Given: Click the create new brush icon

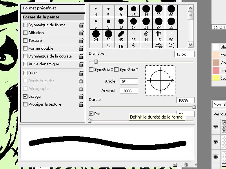Looking at the screenshot, I should pos(175,165).
